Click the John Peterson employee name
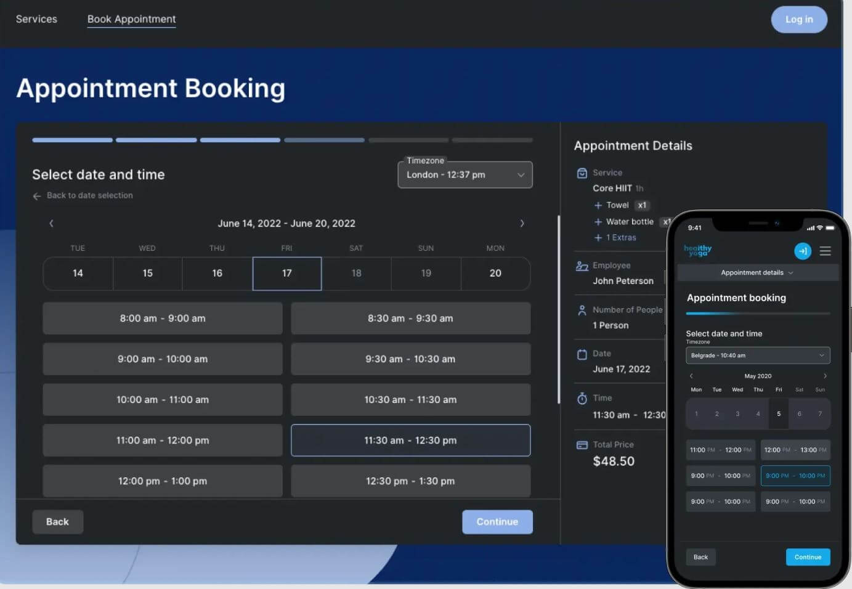 pos(623,281)
